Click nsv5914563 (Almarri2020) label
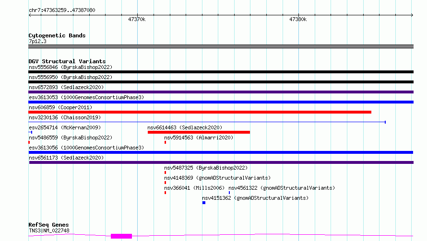 coord(199,138)
